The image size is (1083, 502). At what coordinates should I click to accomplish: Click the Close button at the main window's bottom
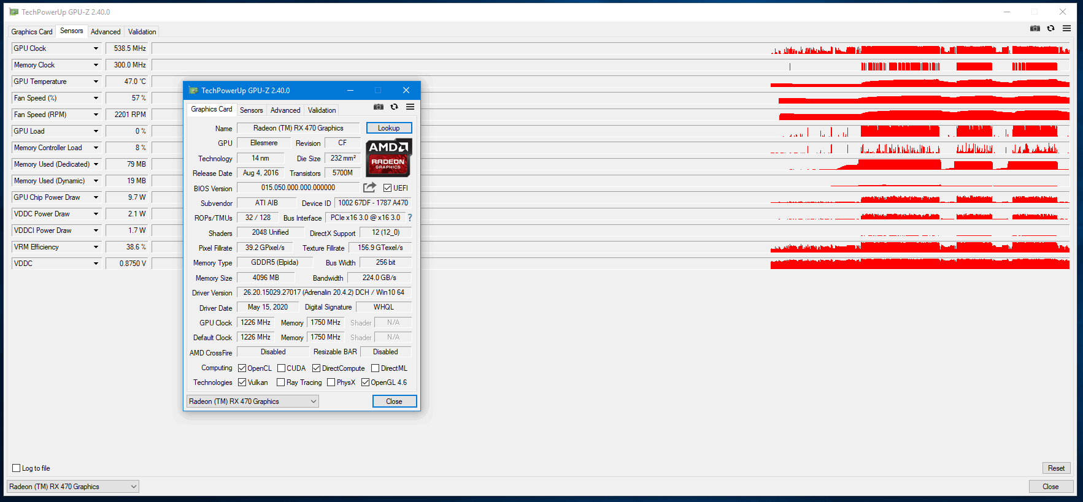pos(1050,487)
